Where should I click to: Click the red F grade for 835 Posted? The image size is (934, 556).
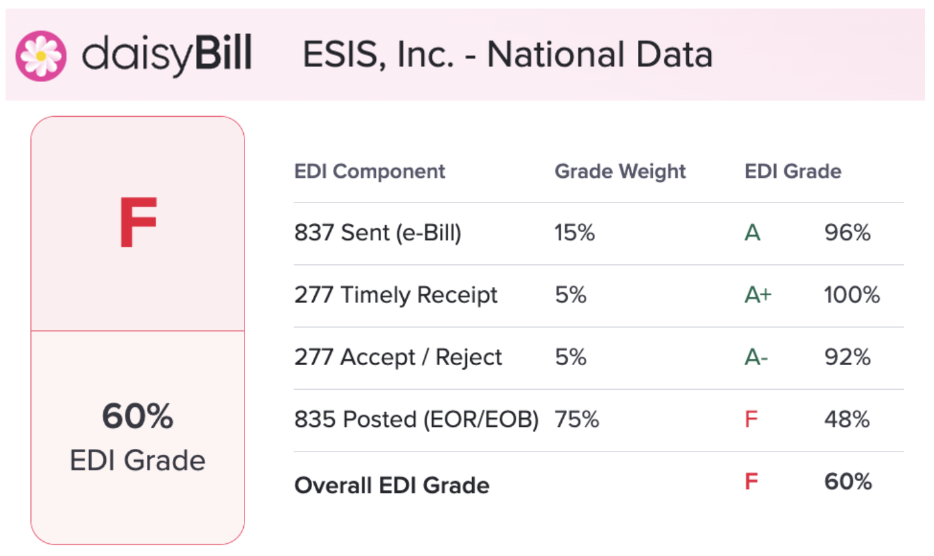click(x=751, y=420)
